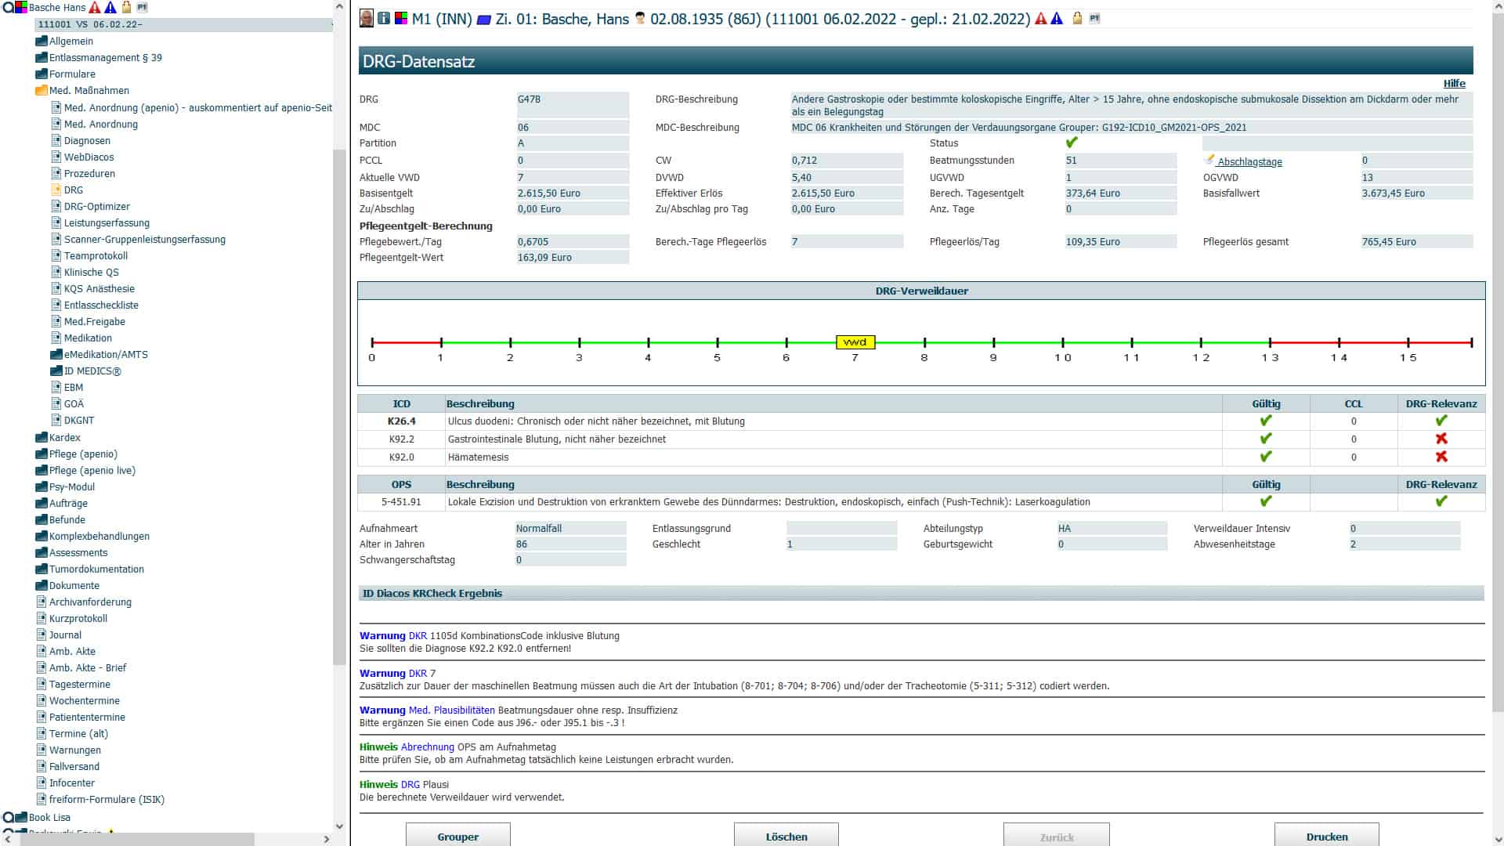
Task: Click the lock icon in patient header
Action: (1077, 18)
